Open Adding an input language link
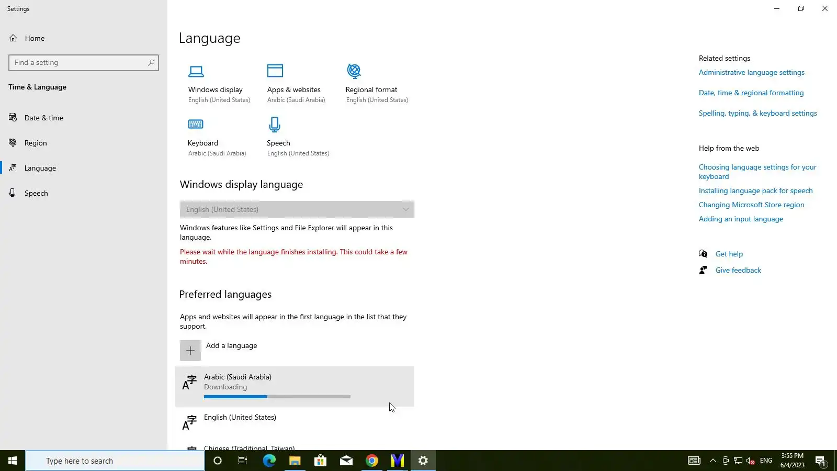The image size is (837, 471). [x=741, y=219]
